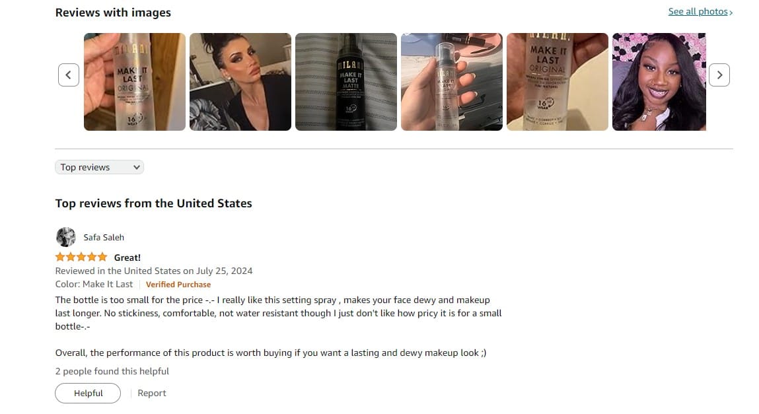Image resolution: width=759 pixels, height=414 pixels.
Task: Open photo of black Make It Last Matte bottle
Action: 346,82
